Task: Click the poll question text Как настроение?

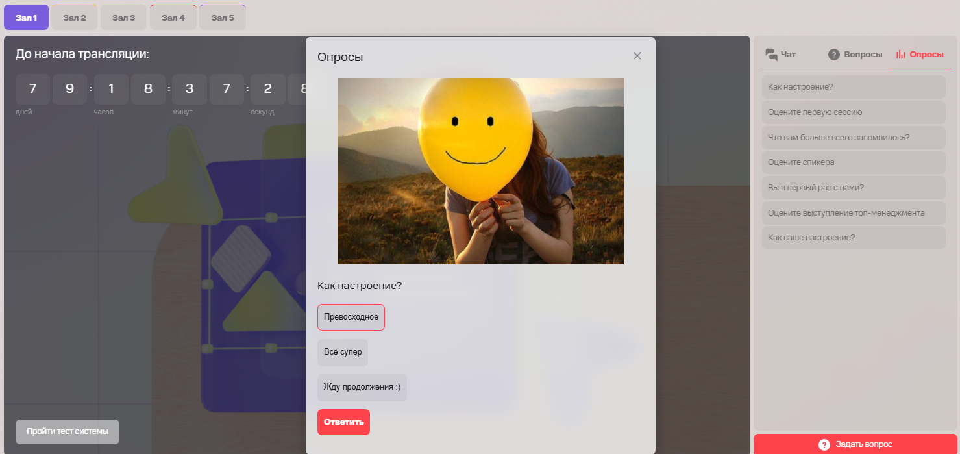Action: tap(360, 286)
